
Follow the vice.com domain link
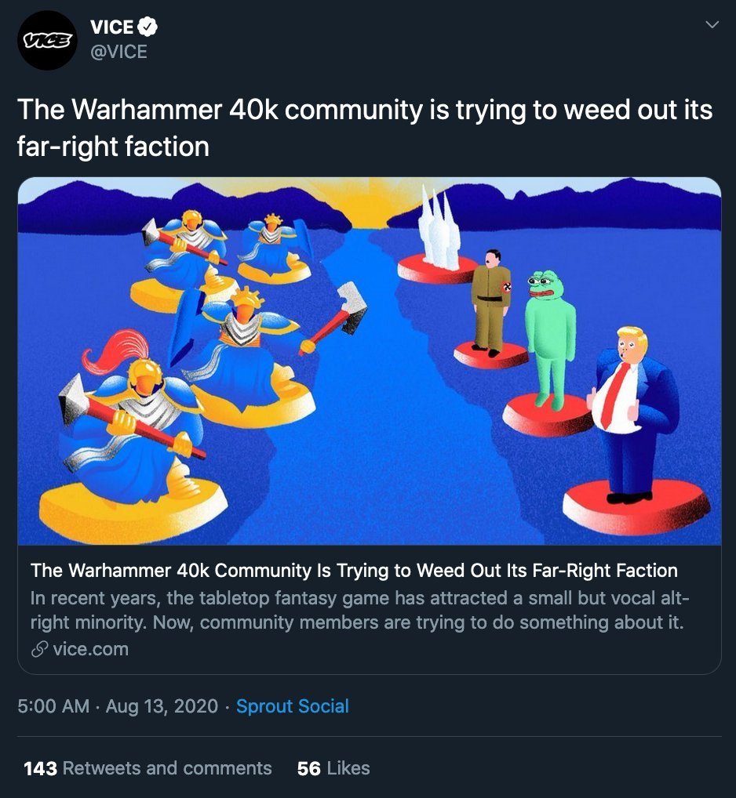(91, 649)
